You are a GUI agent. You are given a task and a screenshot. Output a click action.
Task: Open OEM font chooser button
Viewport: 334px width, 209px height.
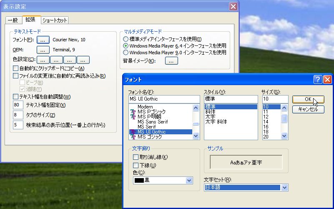[x=43, y=50]
